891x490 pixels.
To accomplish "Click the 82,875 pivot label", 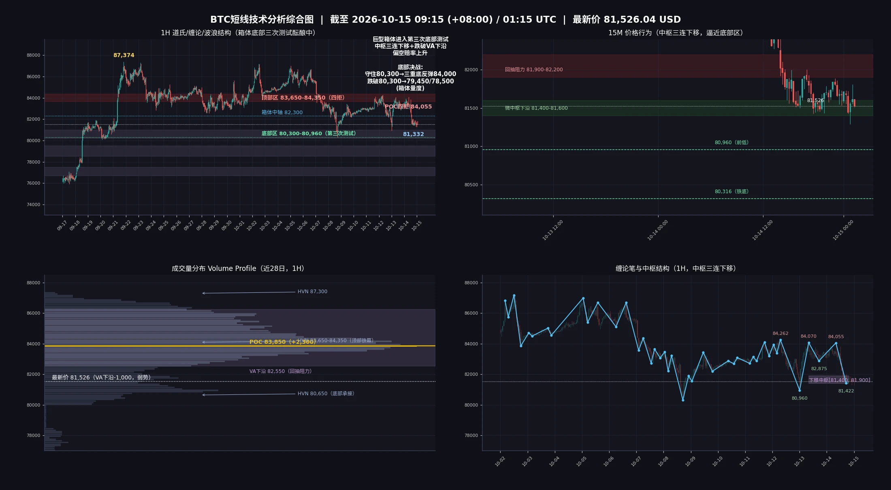I will [819, 369].
